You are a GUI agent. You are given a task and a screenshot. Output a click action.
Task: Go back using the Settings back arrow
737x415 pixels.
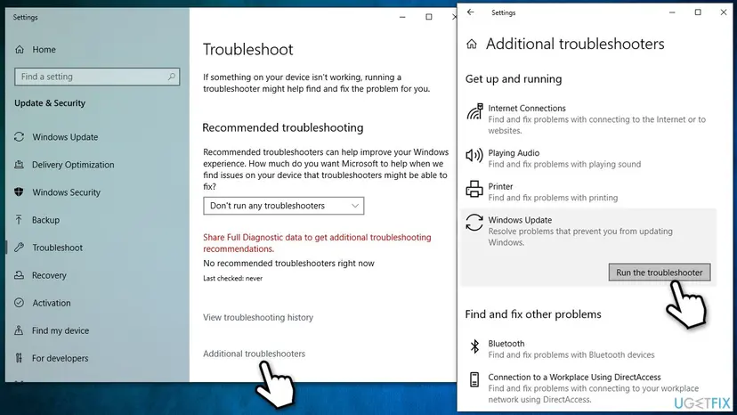(471, 12)
